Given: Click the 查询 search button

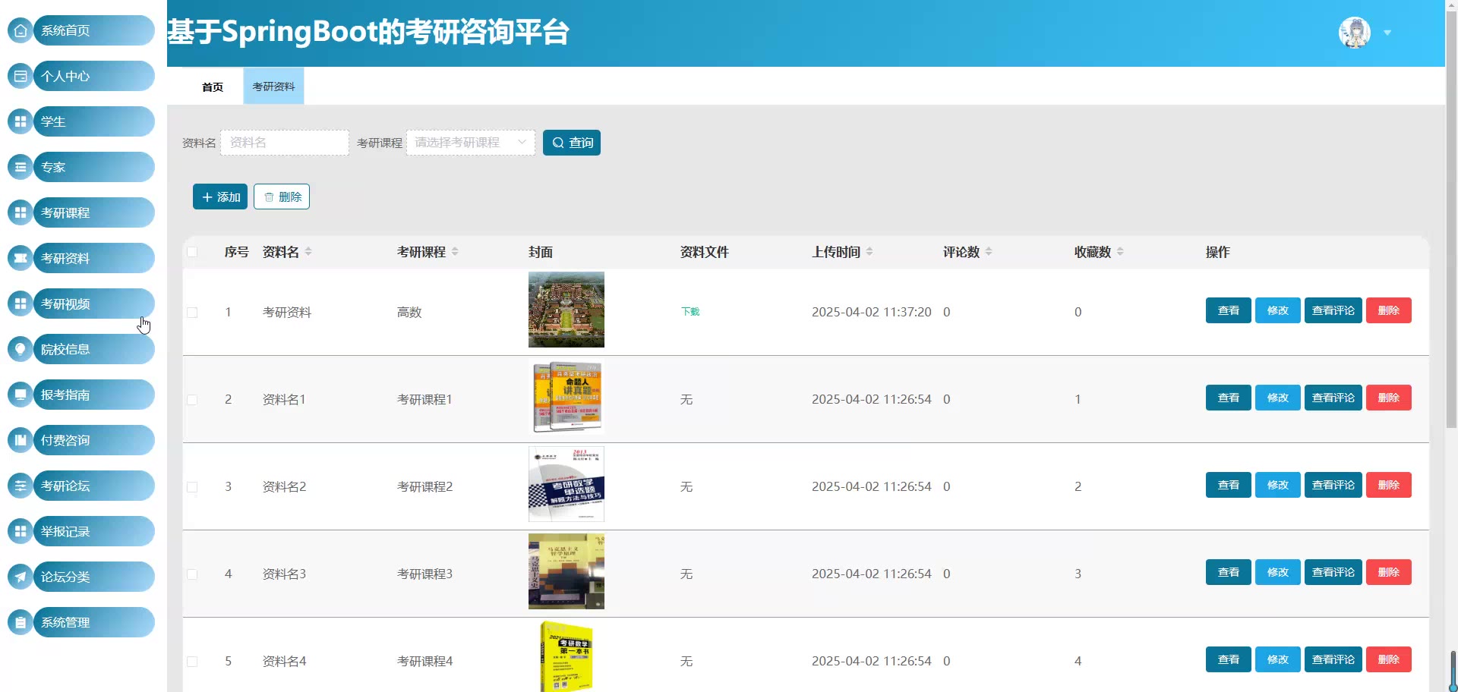Looking at the screenshot, I should coord(572,143).
